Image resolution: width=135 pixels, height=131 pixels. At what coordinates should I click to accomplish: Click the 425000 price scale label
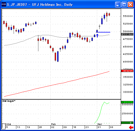pos(128,54)
